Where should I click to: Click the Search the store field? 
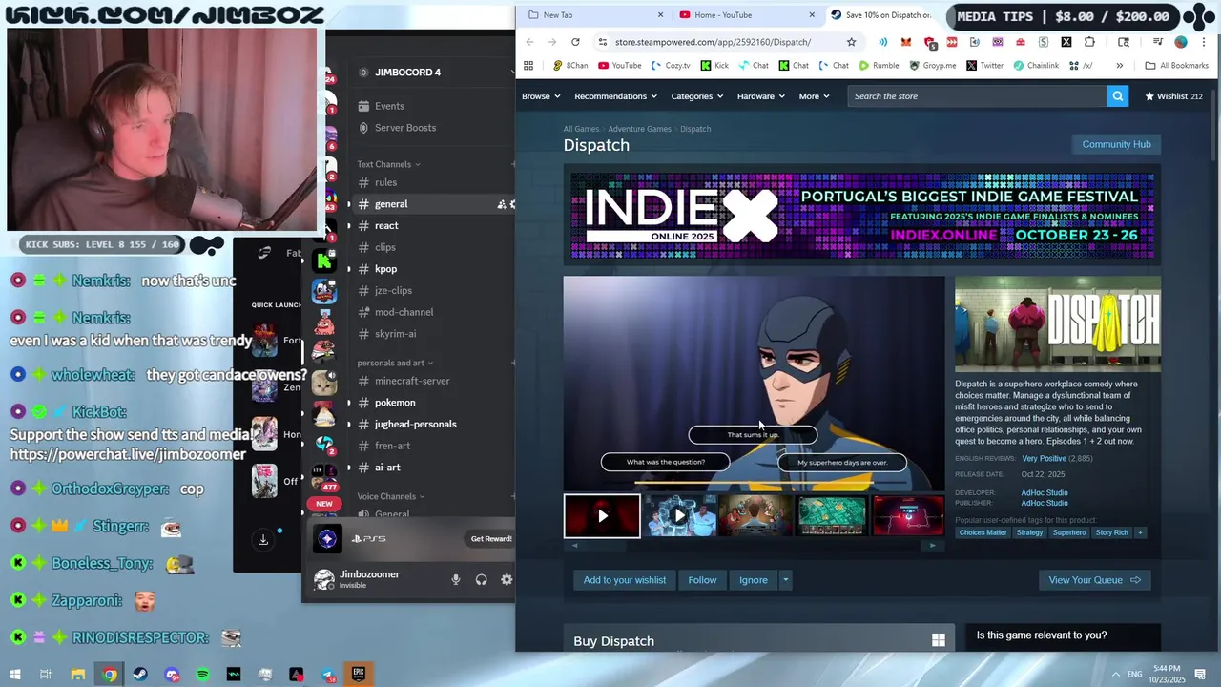(x=978, y=96)
